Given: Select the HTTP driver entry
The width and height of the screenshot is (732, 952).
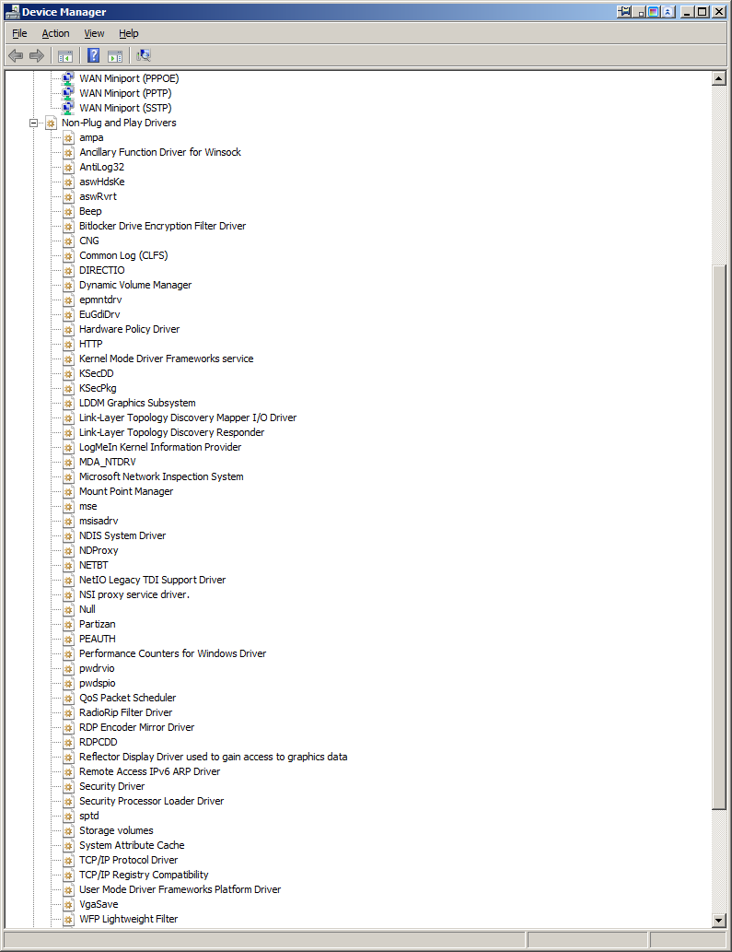Looking at the screenshot, I should click(x=90, y=344).
